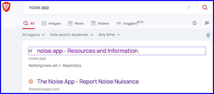Open the feedback chat icon
Viewport: 214px width, 94px height.
coord(207,23)
